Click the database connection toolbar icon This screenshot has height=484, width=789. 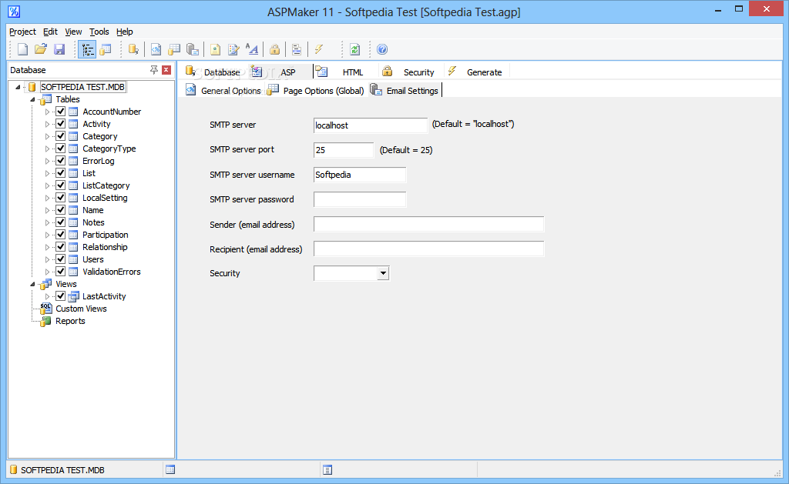133,49
